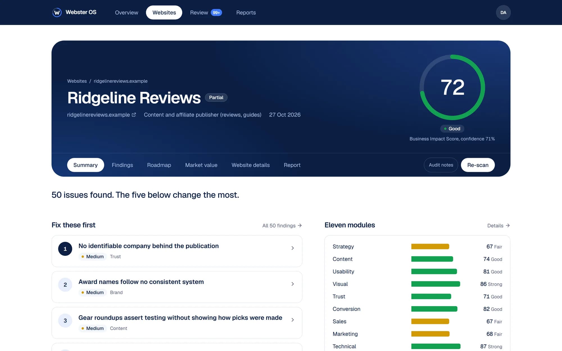
Task: Click the Content category label on finding 3
Action: [x=119, y=328]
